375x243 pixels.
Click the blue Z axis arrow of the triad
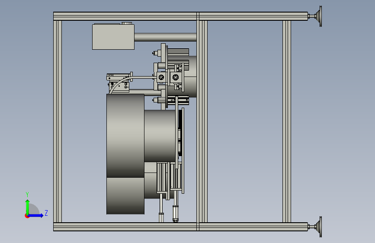pyautogui.click(x=36, y=215)
